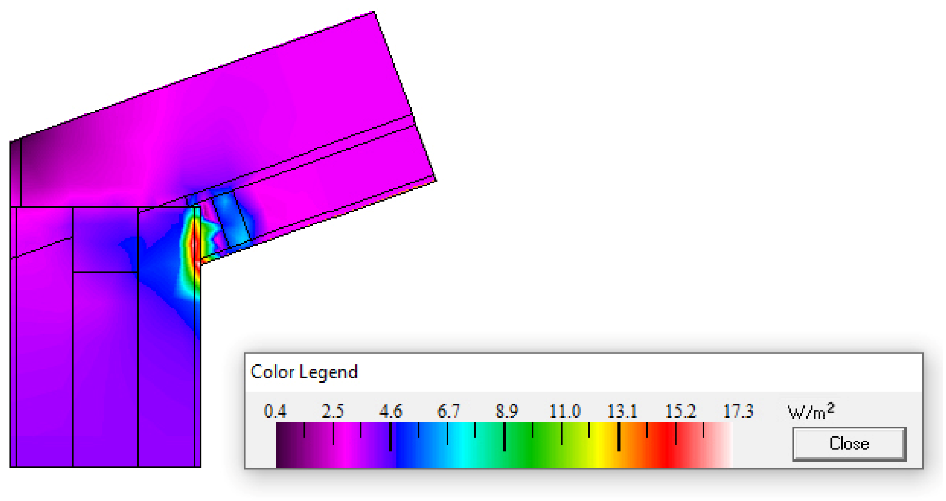
Task: Click the Color Legend title text
Action: (304, 372)
